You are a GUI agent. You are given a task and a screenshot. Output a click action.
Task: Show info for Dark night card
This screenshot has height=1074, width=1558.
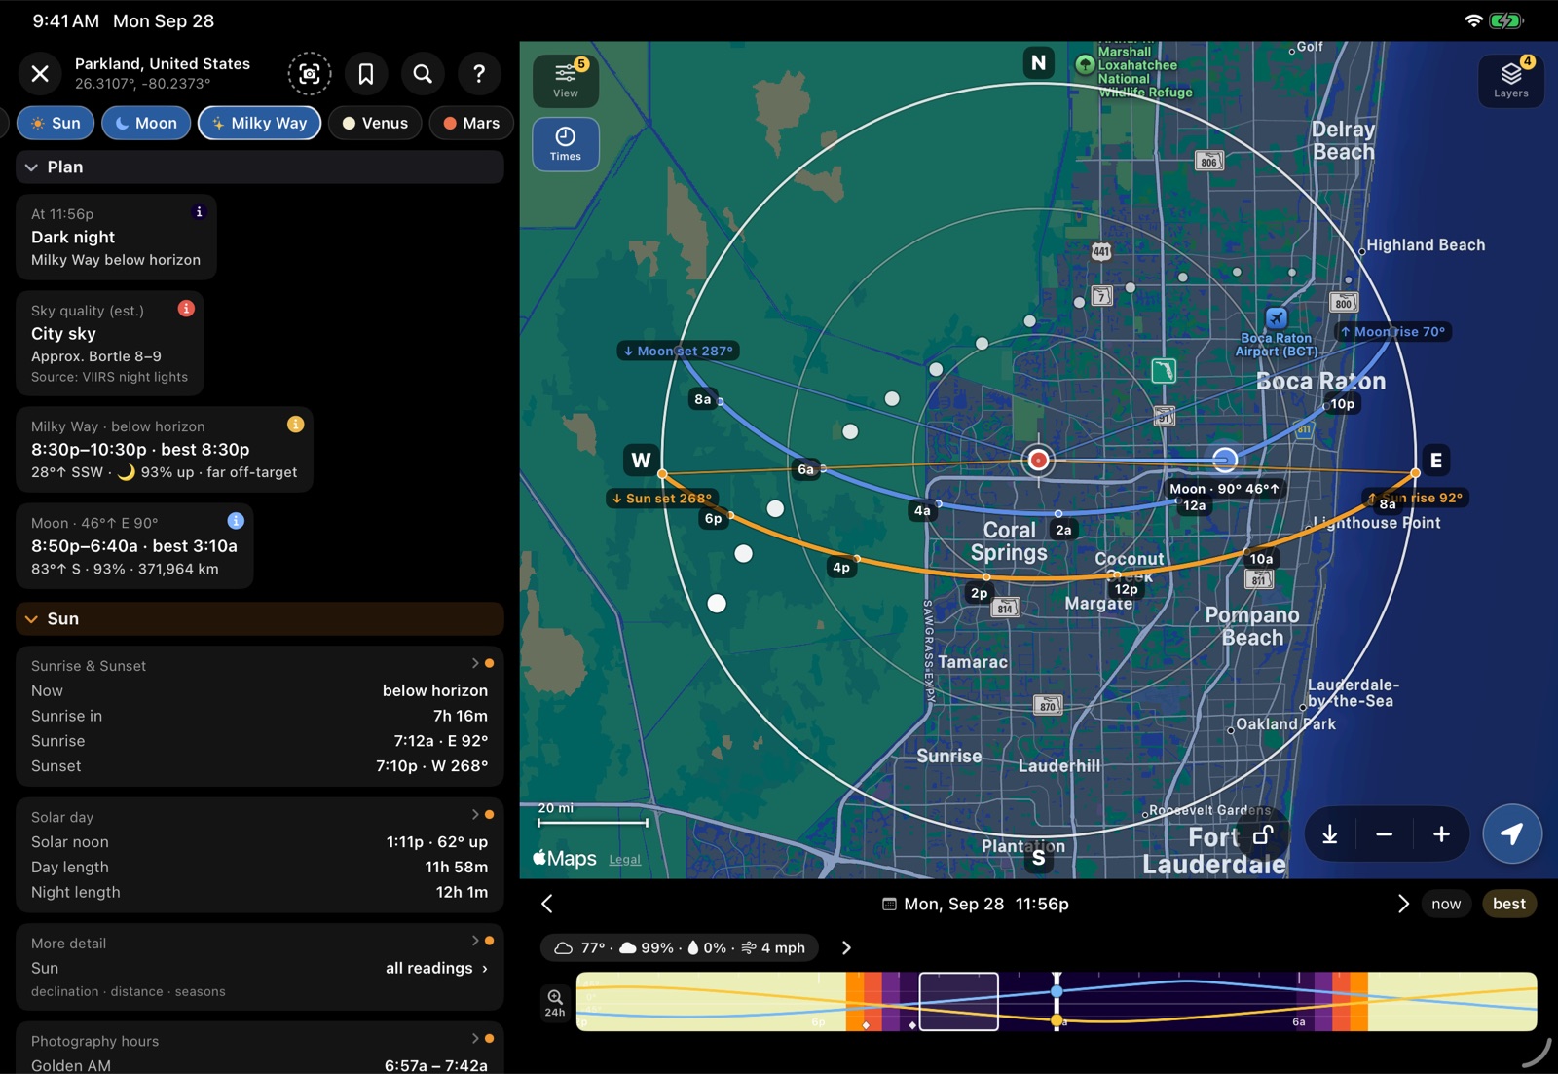pyautogui.click(x=199, y=212)
